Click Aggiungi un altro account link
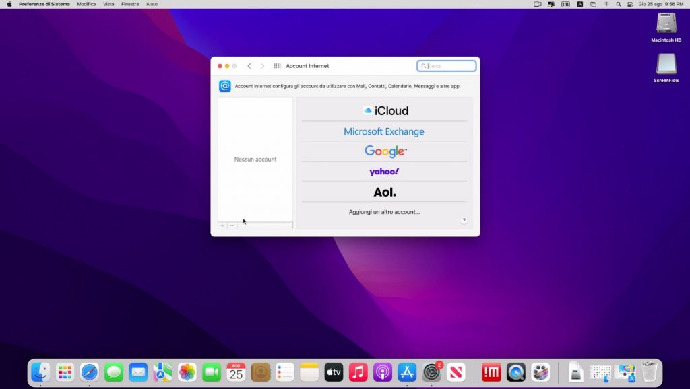Image resolution: width=690 pixels, height=389 pixels. 384,212
